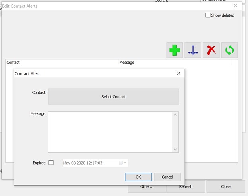248x196 pixels.
Task: Open the Expires date picker dropdown
Action: [123, 163]
